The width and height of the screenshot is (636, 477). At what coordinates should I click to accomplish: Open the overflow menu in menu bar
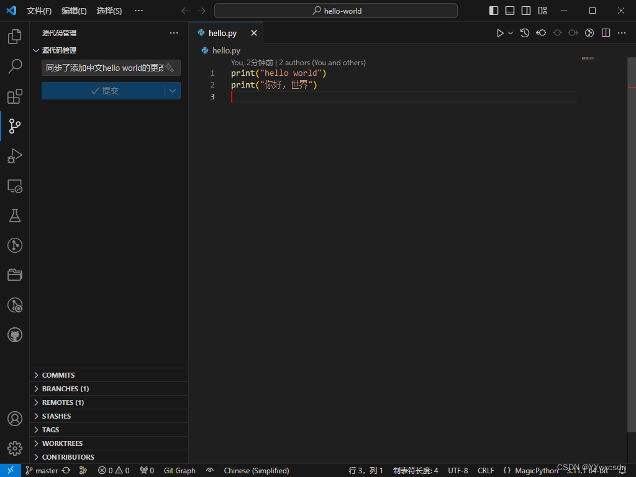click(139, 11)
